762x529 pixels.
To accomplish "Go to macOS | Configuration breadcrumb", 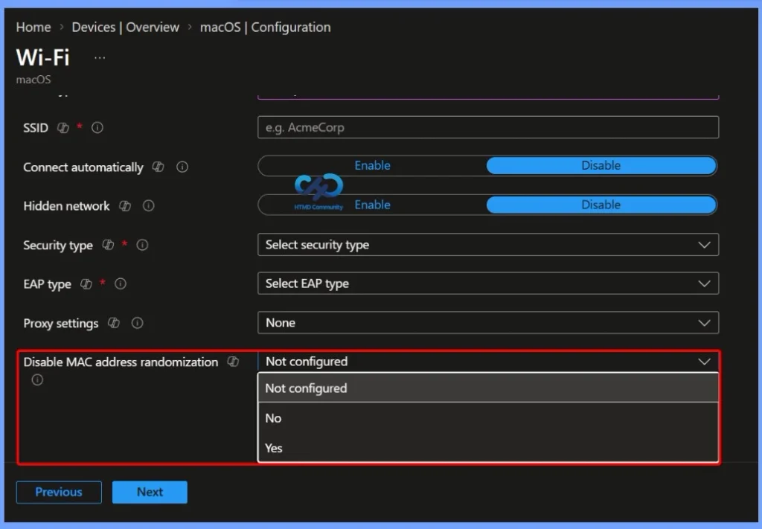I will 266,28.
